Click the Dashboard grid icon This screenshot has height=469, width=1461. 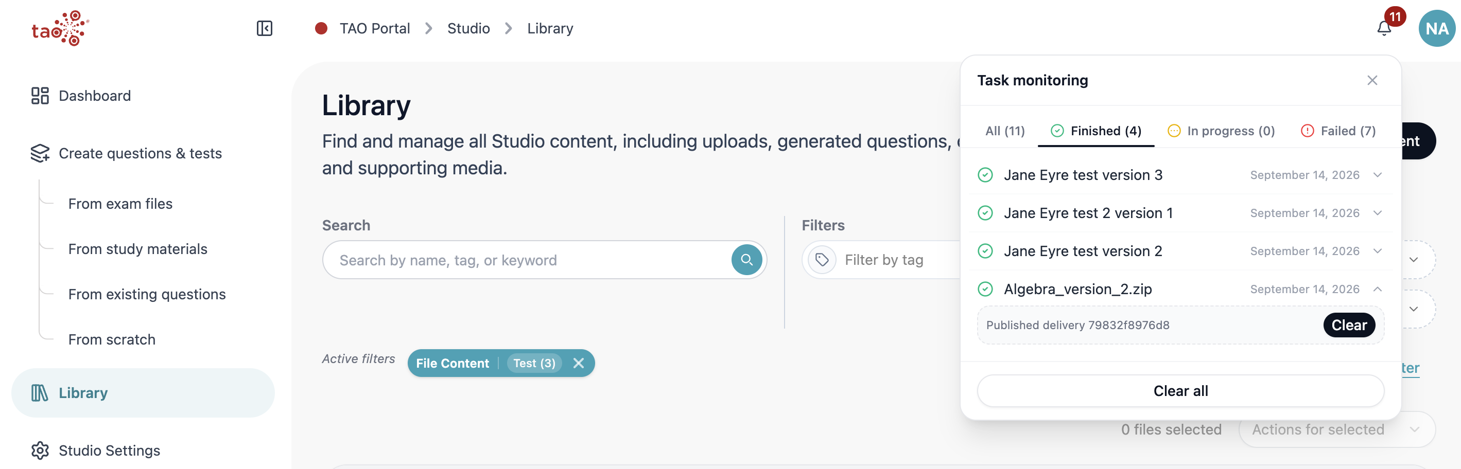click(x=40, y=96)
